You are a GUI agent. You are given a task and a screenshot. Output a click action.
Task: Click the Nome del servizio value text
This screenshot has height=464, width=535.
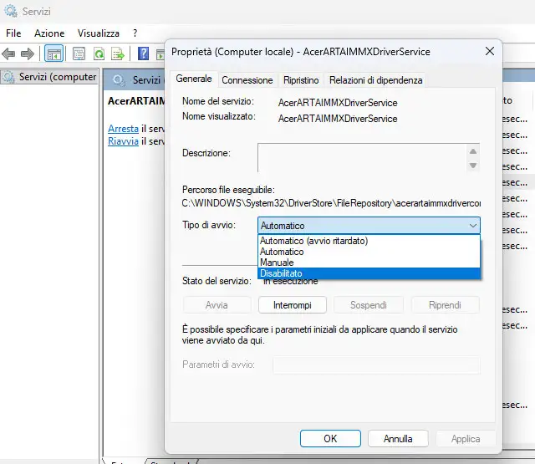click(x=338, y=103)
